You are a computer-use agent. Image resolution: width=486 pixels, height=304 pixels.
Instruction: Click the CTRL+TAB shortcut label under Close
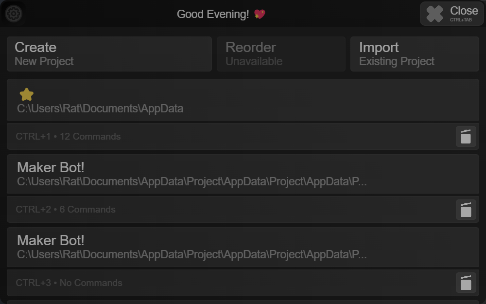tap(461, 20)
